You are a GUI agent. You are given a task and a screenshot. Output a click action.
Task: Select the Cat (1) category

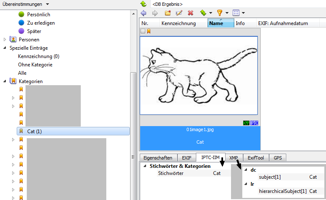point(35,132)
